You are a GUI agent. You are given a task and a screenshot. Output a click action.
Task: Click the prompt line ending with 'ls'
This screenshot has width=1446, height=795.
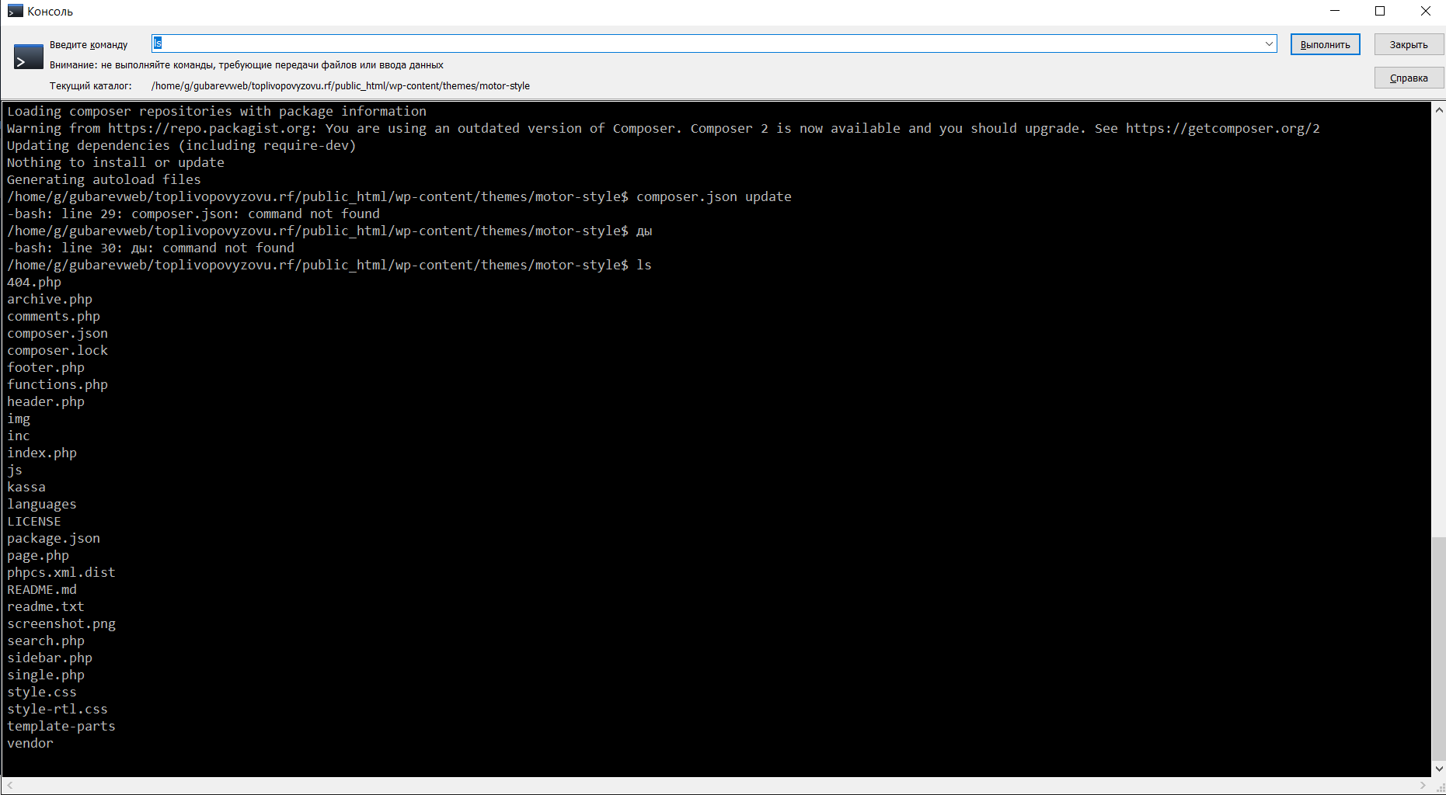pyautogui.click(x=329, y=266)
